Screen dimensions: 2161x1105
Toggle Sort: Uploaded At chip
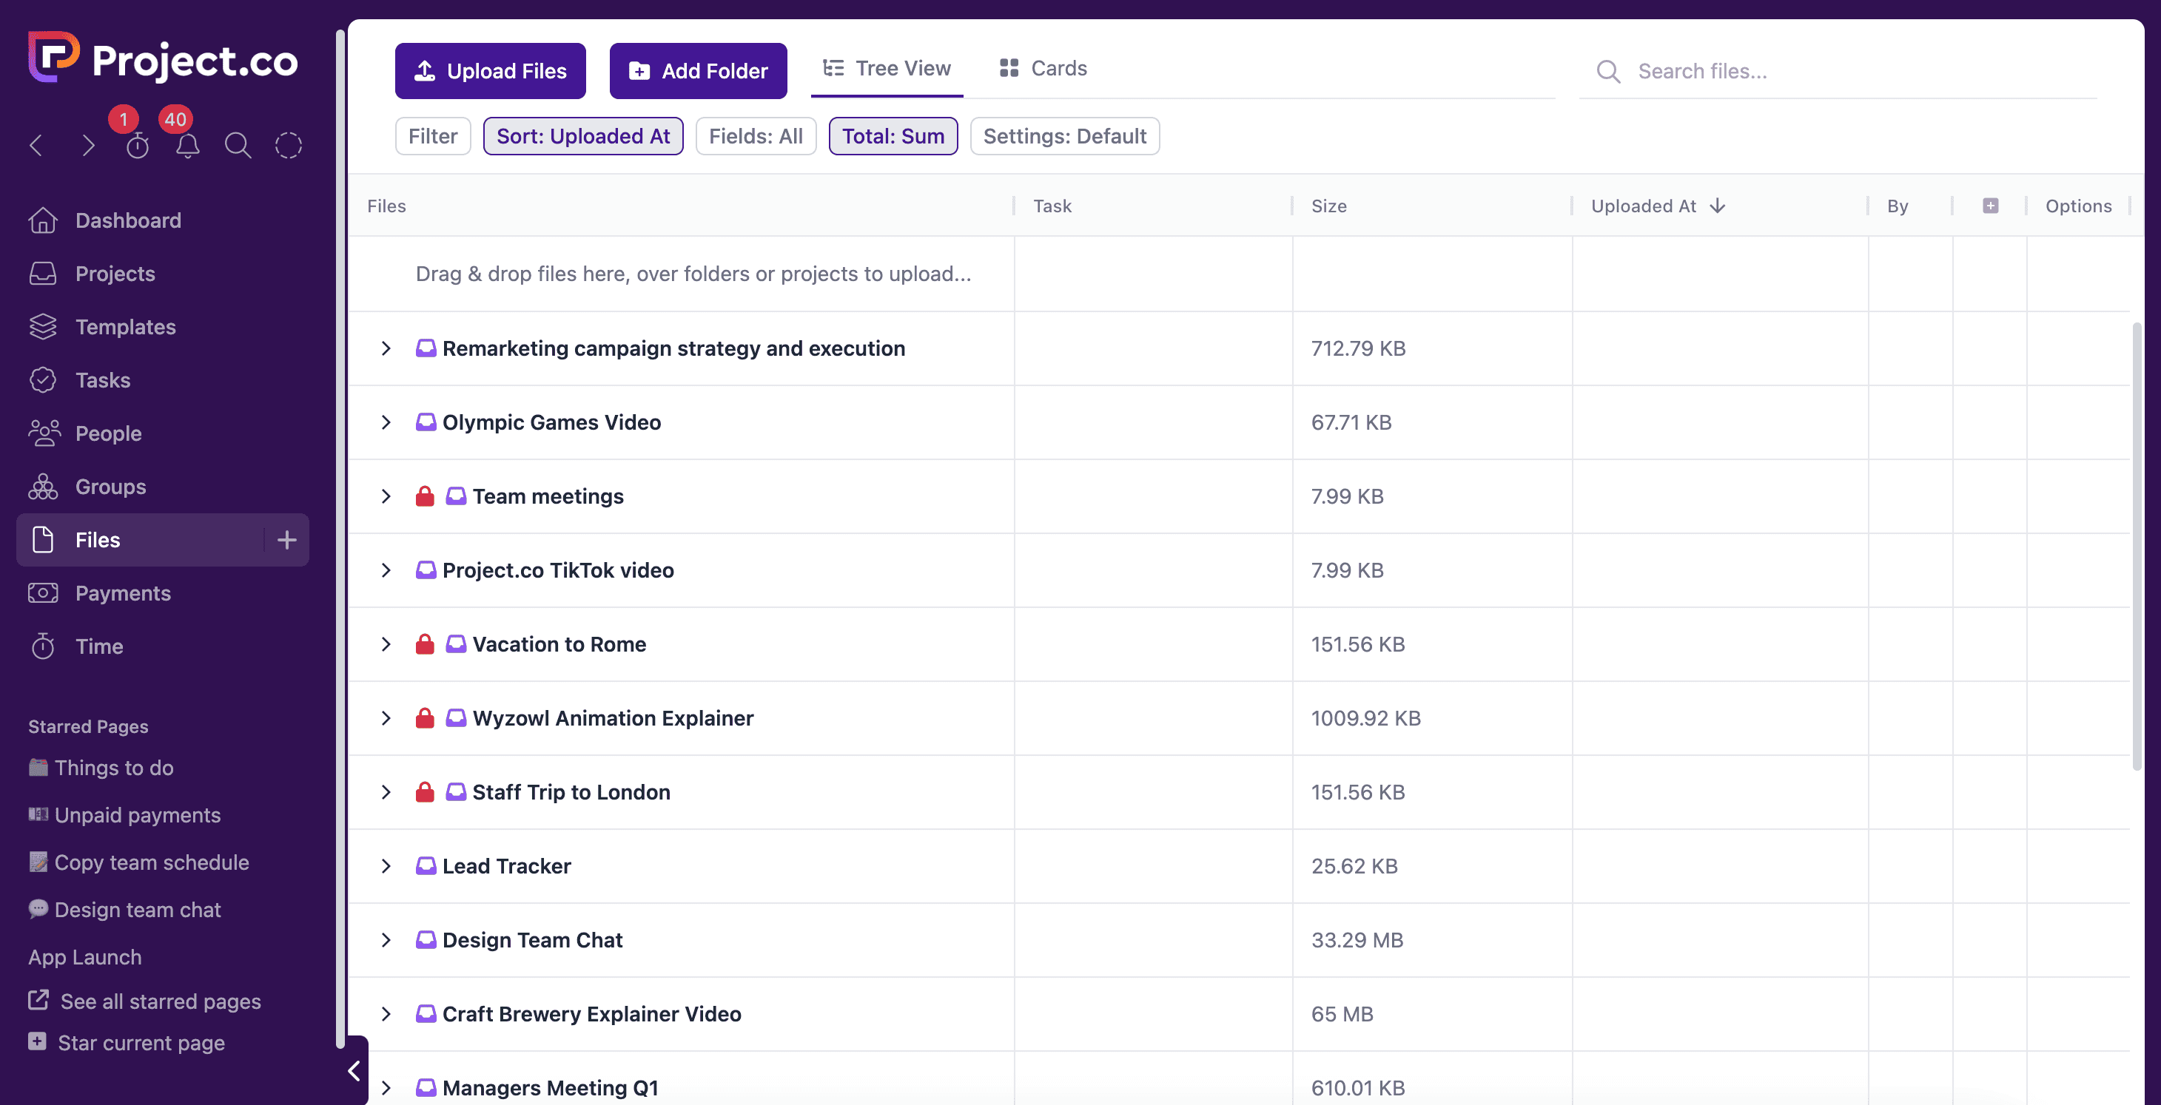click(x=583, y=136)
